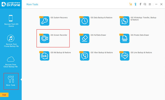Minimize the Dr.Fone window

[156, 4]
